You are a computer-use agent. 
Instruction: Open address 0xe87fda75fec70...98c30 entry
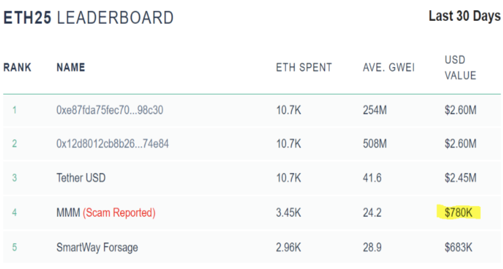[x=110, y=110]
